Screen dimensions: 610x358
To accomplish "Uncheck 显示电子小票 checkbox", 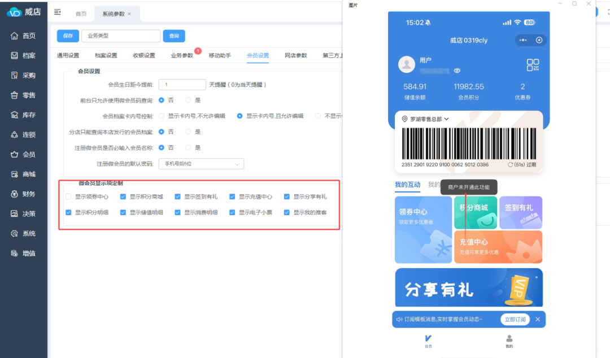I will click(x=232, y=213).
